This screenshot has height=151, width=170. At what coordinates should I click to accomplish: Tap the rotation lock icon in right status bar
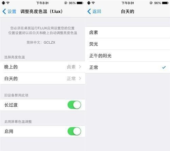[151, 3]
